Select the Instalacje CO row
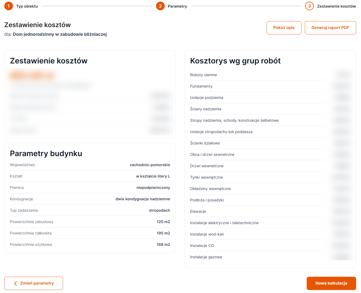 pos(270,246)
